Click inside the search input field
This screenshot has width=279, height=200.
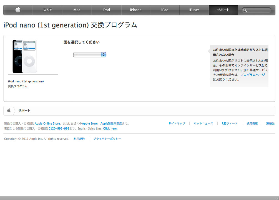tap(259, 10)
